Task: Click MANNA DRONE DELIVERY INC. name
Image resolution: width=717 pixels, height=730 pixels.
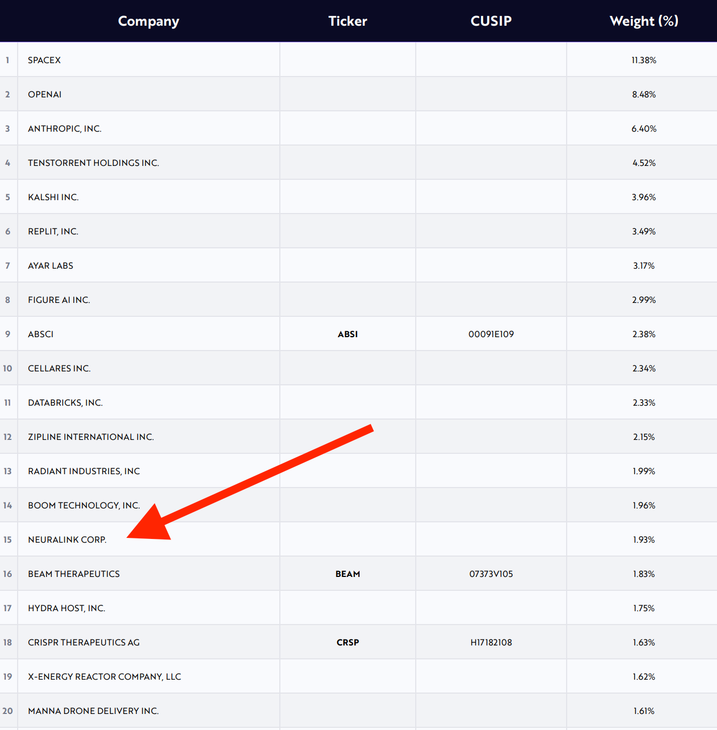Action: tap(94, 711)
